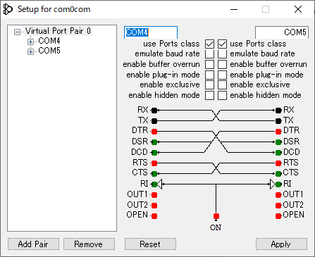Click the COM5 port name field
Viewport: 315px width, 257px height.
(x=282, y=32)
